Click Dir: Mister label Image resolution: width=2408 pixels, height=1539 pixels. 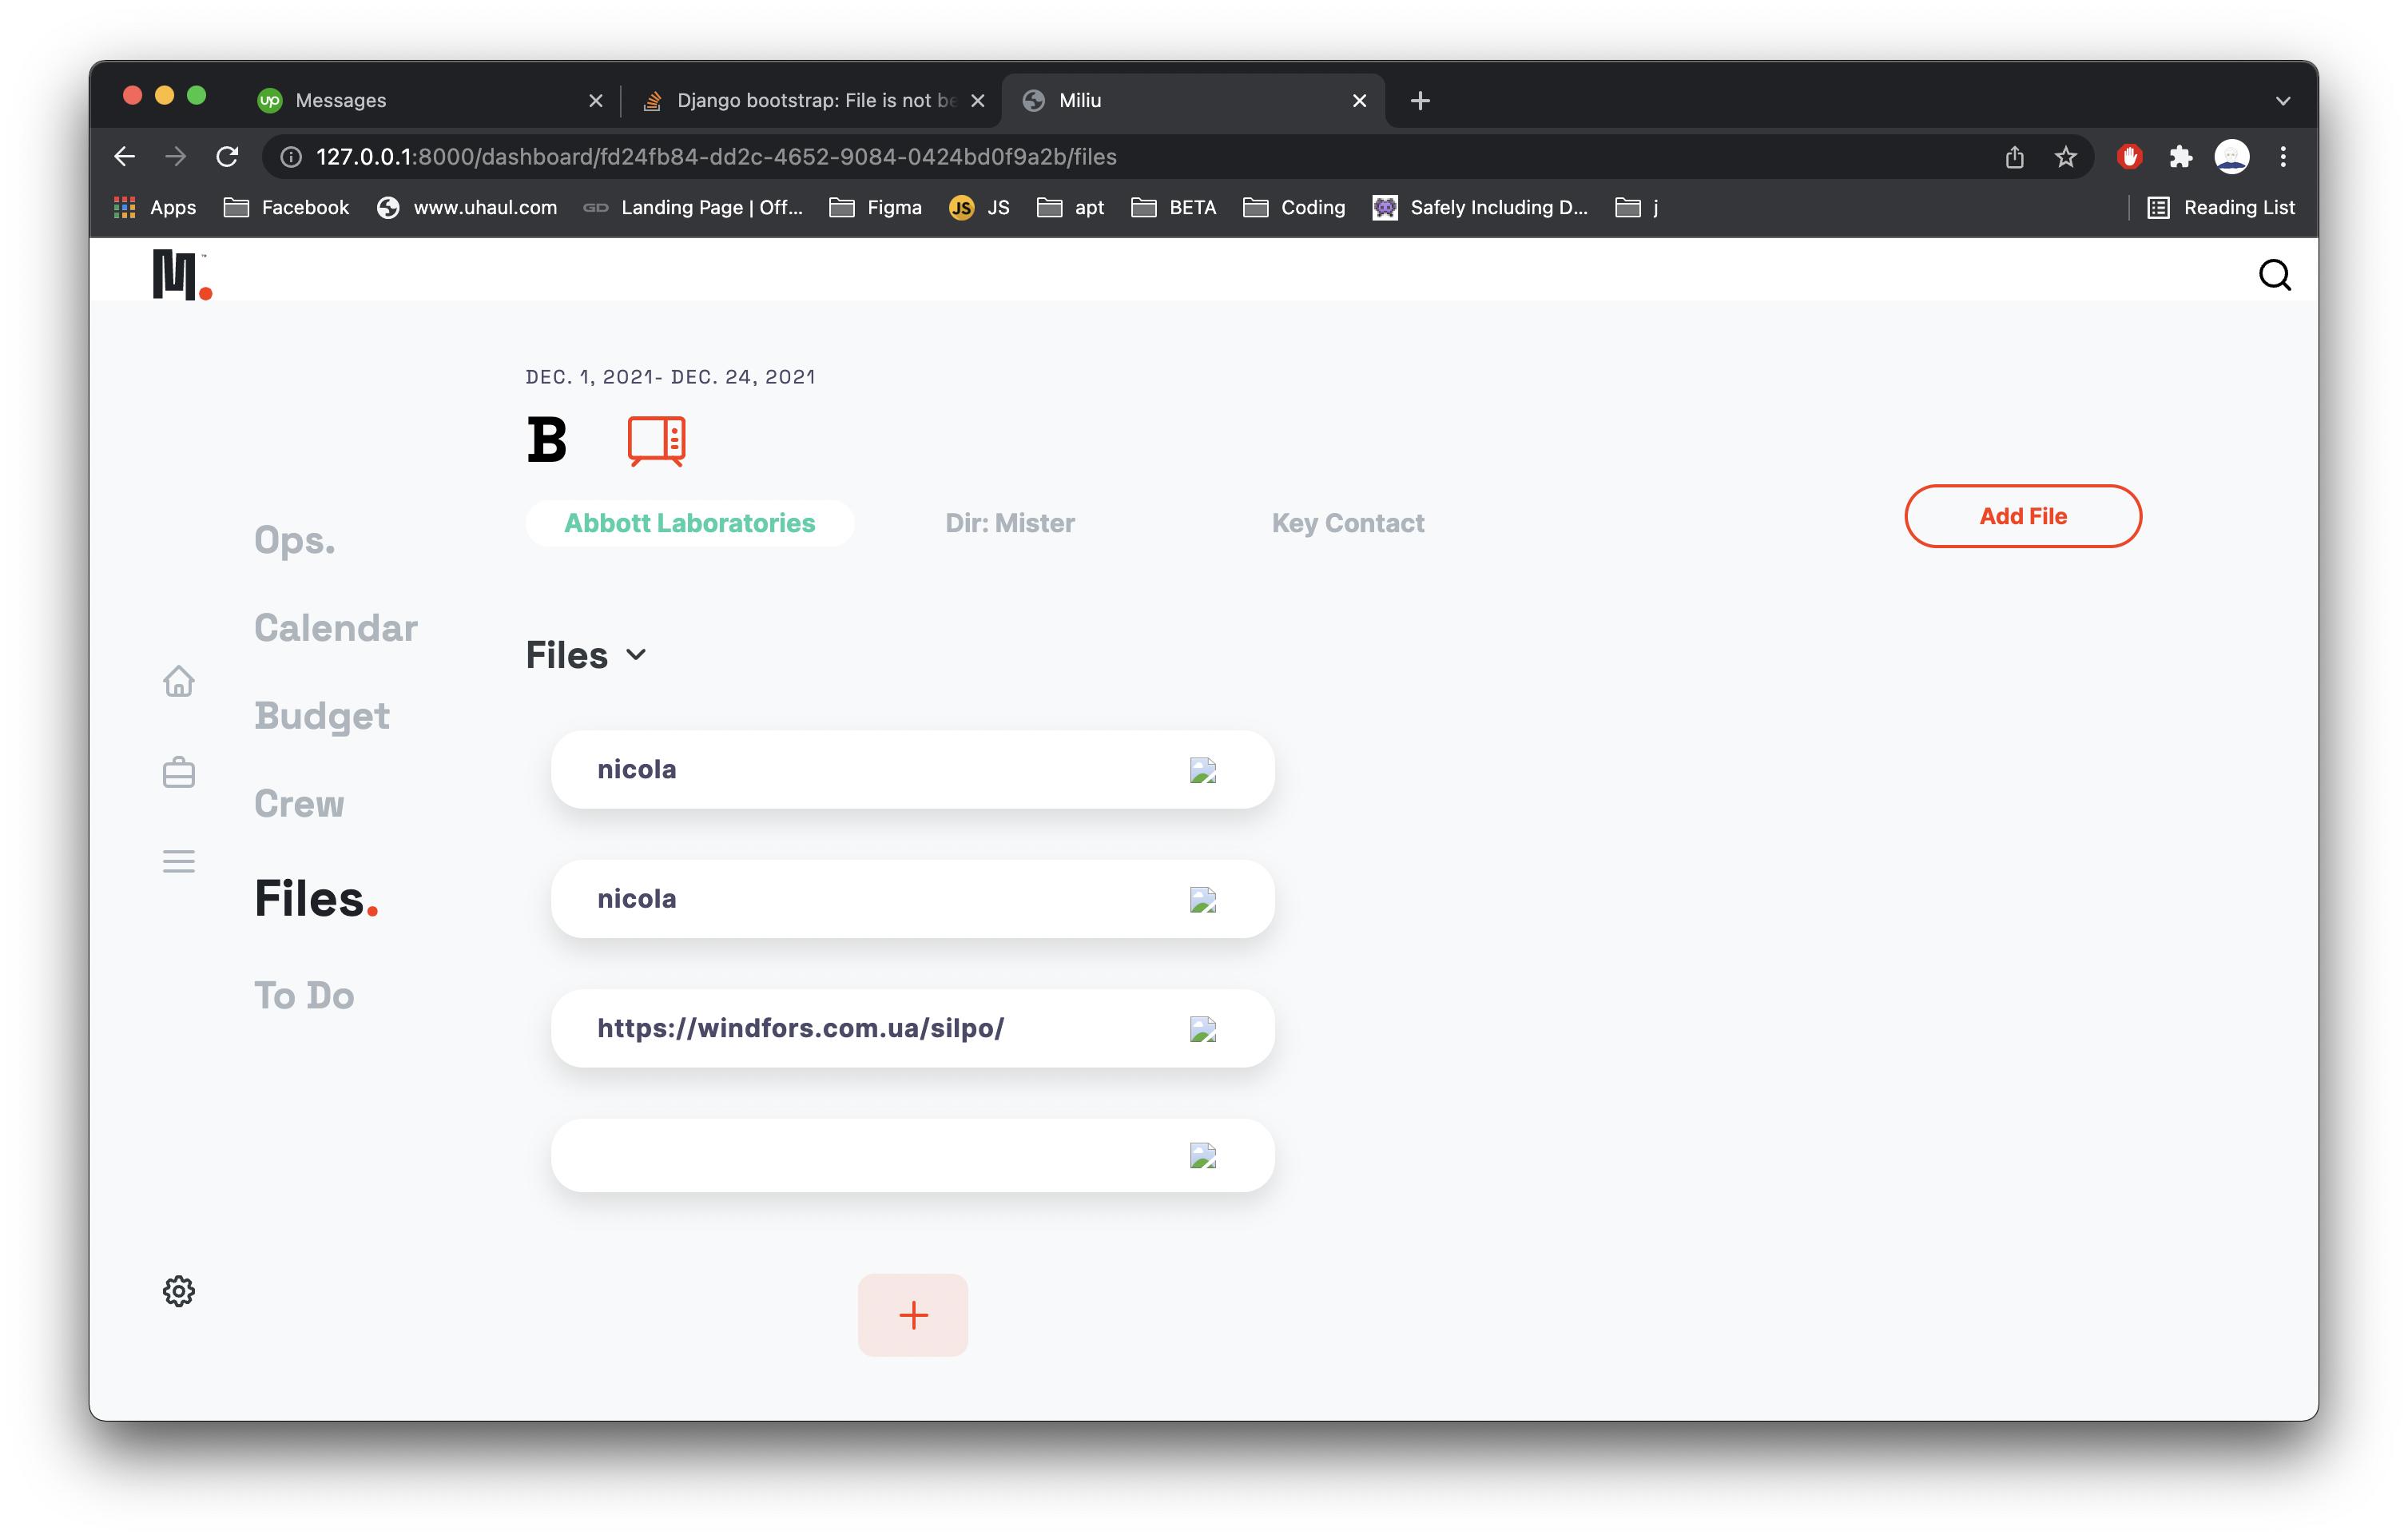1010,523
